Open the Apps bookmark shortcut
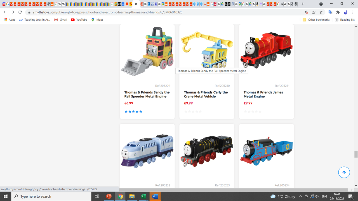This screenshot has height=201, width=358. pyautogui.click(x=9, y=20)
